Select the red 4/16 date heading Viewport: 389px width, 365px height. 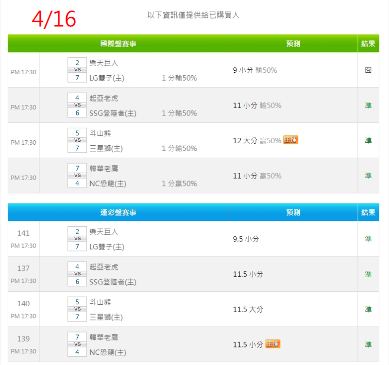[54, 19]
